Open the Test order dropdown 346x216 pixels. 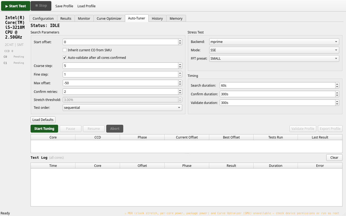[122, 107]
